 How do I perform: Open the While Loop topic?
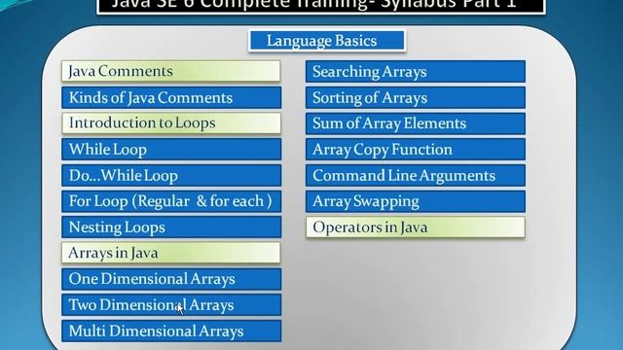pyautogui.click(x=171, y=149)
